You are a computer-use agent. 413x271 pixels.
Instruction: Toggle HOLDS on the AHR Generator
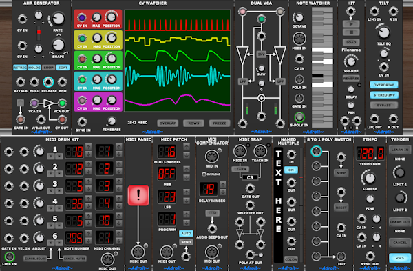(x=34, y=68)
